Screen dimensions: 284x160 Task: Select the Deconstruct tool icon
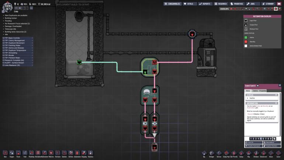coord(263,153)
